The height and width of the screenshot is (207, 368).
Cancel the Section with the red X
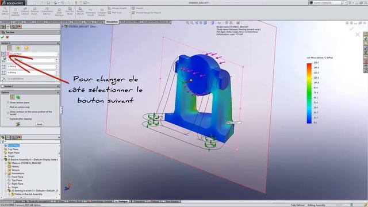click(7, 37)
